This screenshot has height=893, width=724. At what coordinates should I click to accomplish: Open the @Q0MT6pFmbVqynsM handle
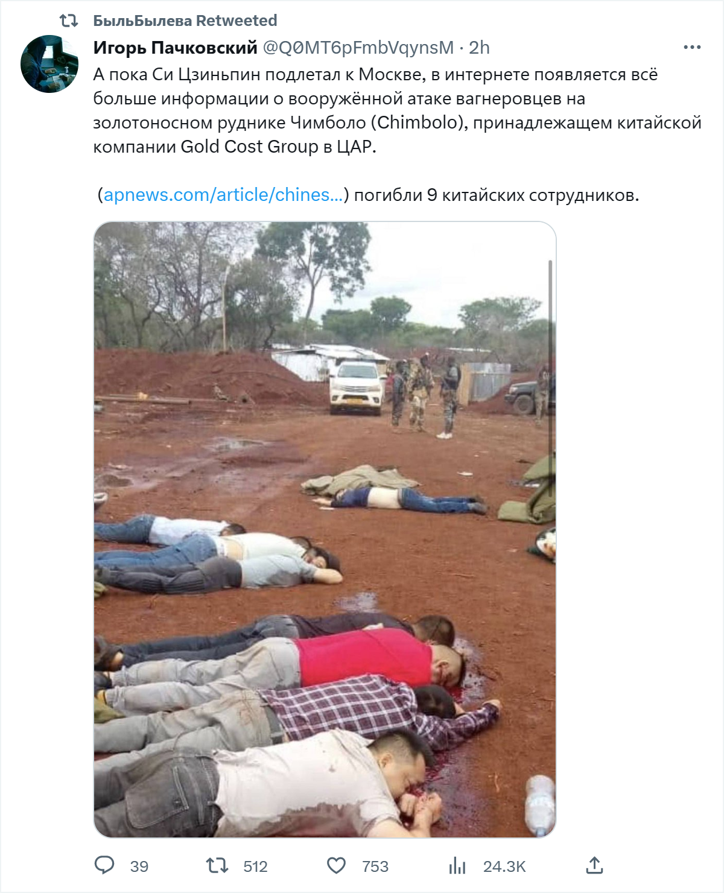[358, 48]
